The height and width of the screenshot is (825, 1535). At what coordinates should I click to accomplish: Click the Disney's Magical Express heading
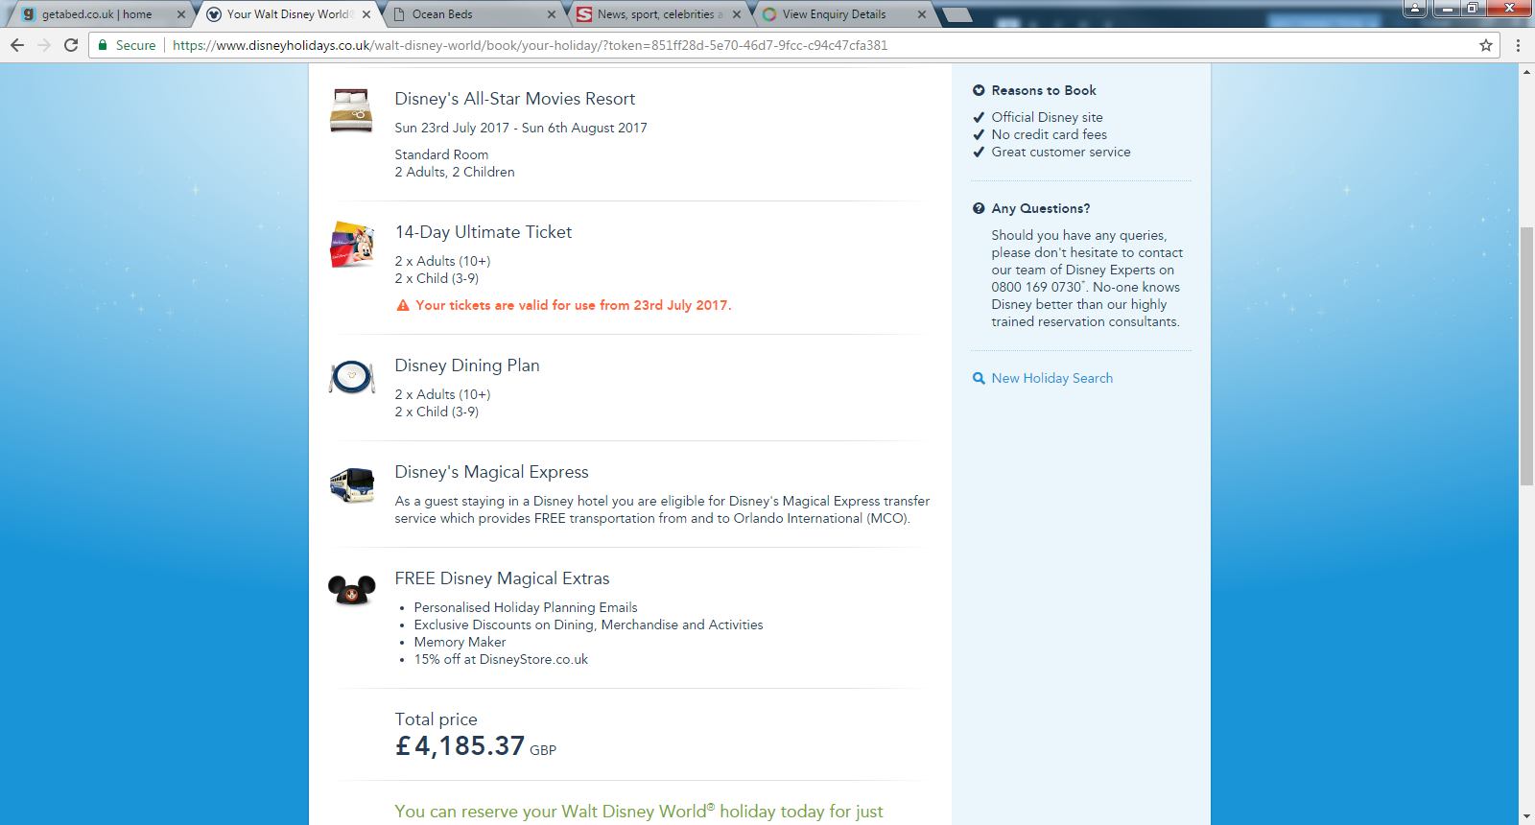[492, 472]
